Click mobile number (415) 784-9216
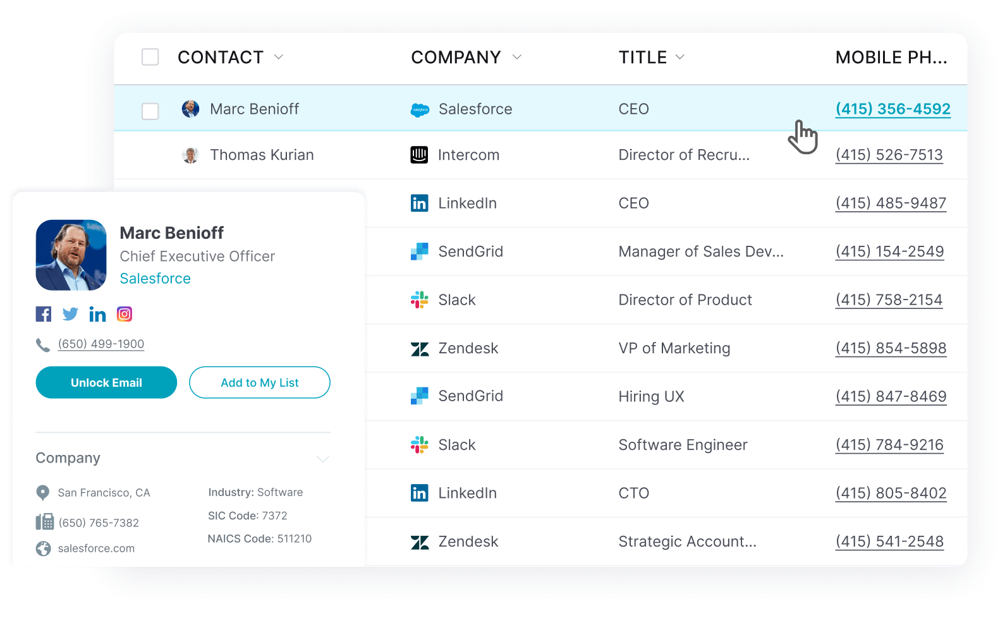The image size is (1005, 618). coord(889,445)
